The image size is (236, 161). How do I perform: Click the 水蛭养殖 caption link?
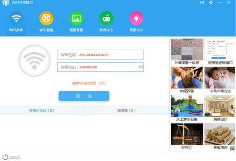[x=187, y=91]
